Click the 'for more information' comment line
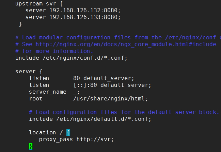The height and width of the screenshot is (152, 221). point(54,51)
